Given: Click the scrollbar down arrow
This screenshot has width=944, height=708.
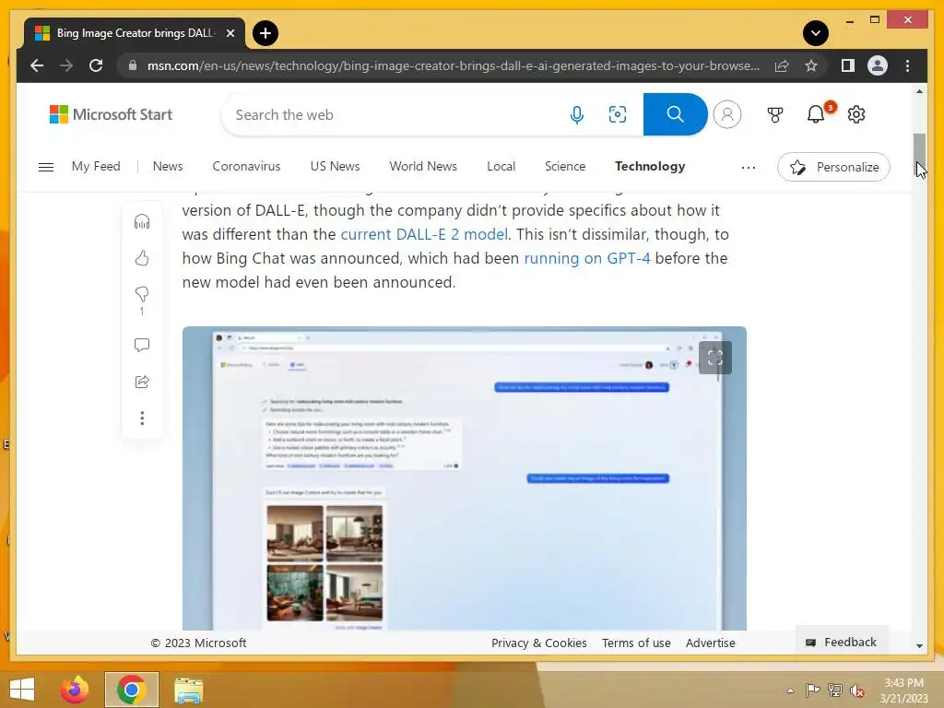Looking at the screenshot, I should (x=919, y=645).
